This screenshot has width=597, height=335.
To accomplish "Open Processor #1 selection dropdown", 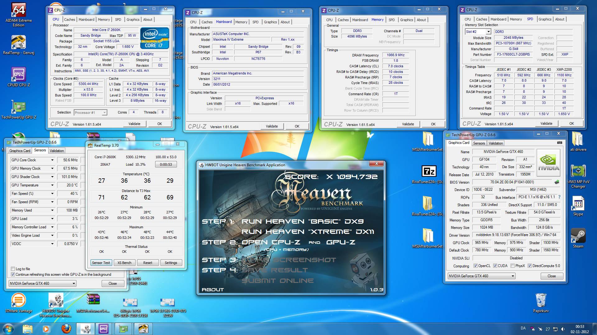I will pyautogui.click(x=90, y=113).
